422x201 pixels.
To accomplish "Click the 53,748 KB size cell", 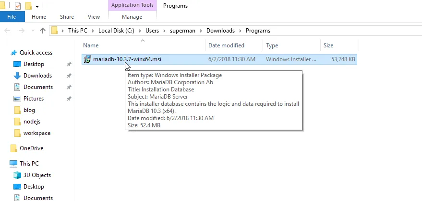I will coord(343,59).
